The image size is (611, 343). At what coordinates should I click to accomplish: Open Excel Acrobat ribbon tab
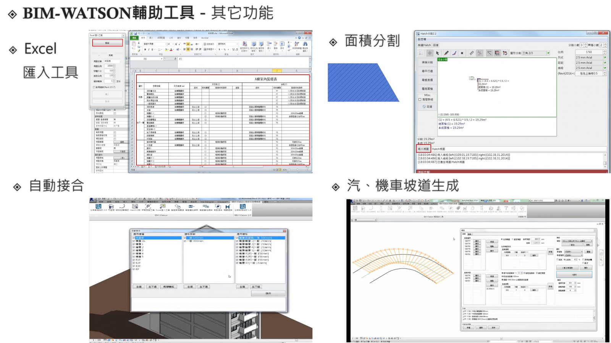[205, 38]
